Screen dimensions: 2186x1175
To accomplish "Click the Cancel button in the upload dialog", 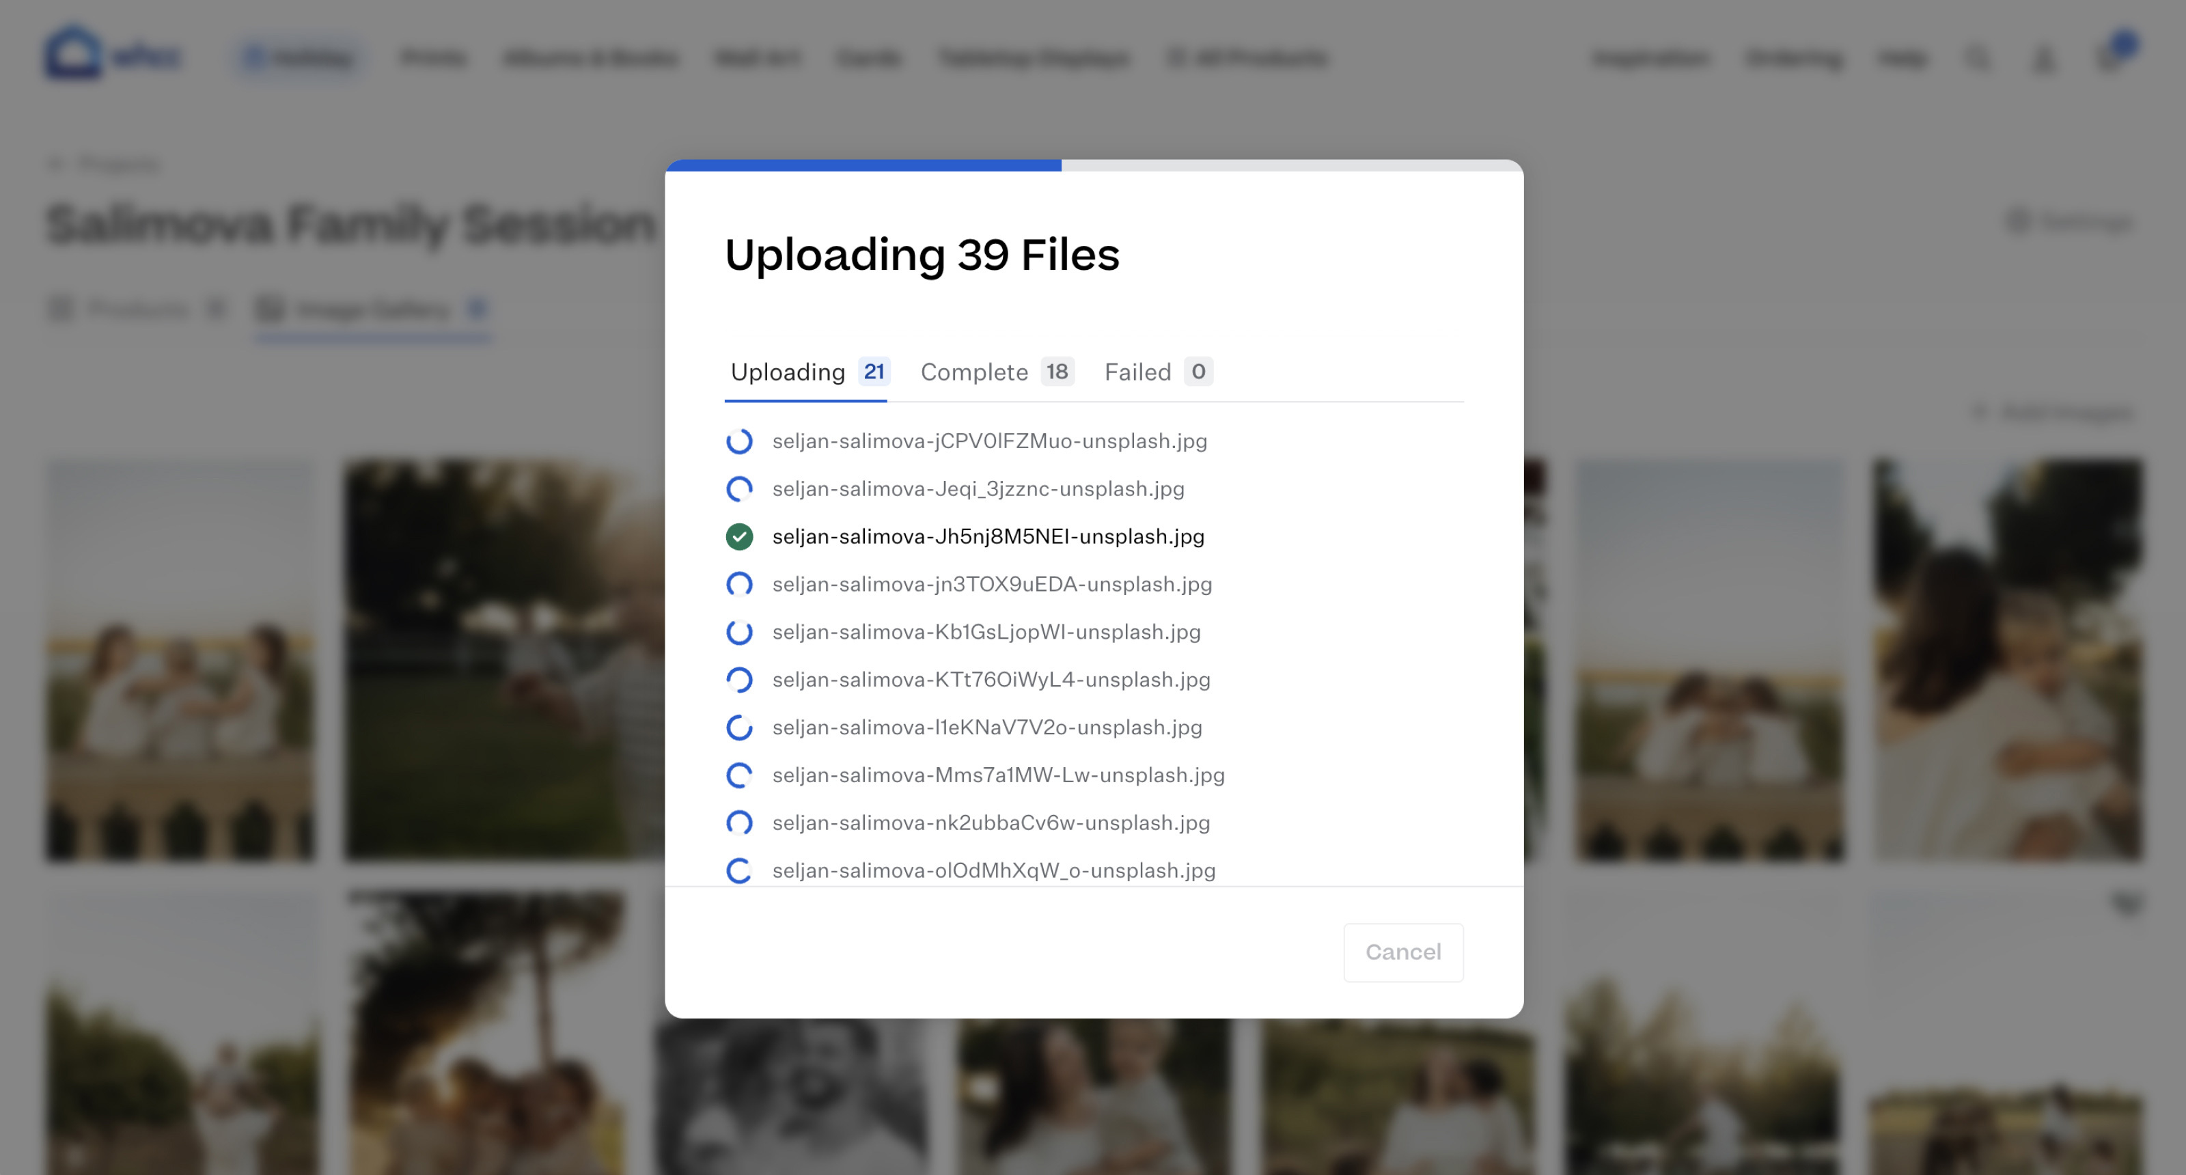I will (x=1402, y=952).
